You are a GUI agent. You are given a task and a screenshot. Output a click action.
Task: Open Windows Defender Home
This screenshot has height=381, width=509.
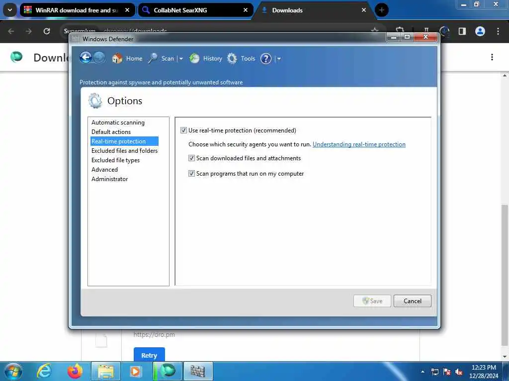tap(127, 59)
